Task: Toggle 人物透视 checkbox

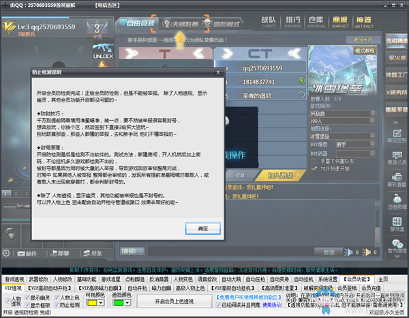Action: pos(8,301)
